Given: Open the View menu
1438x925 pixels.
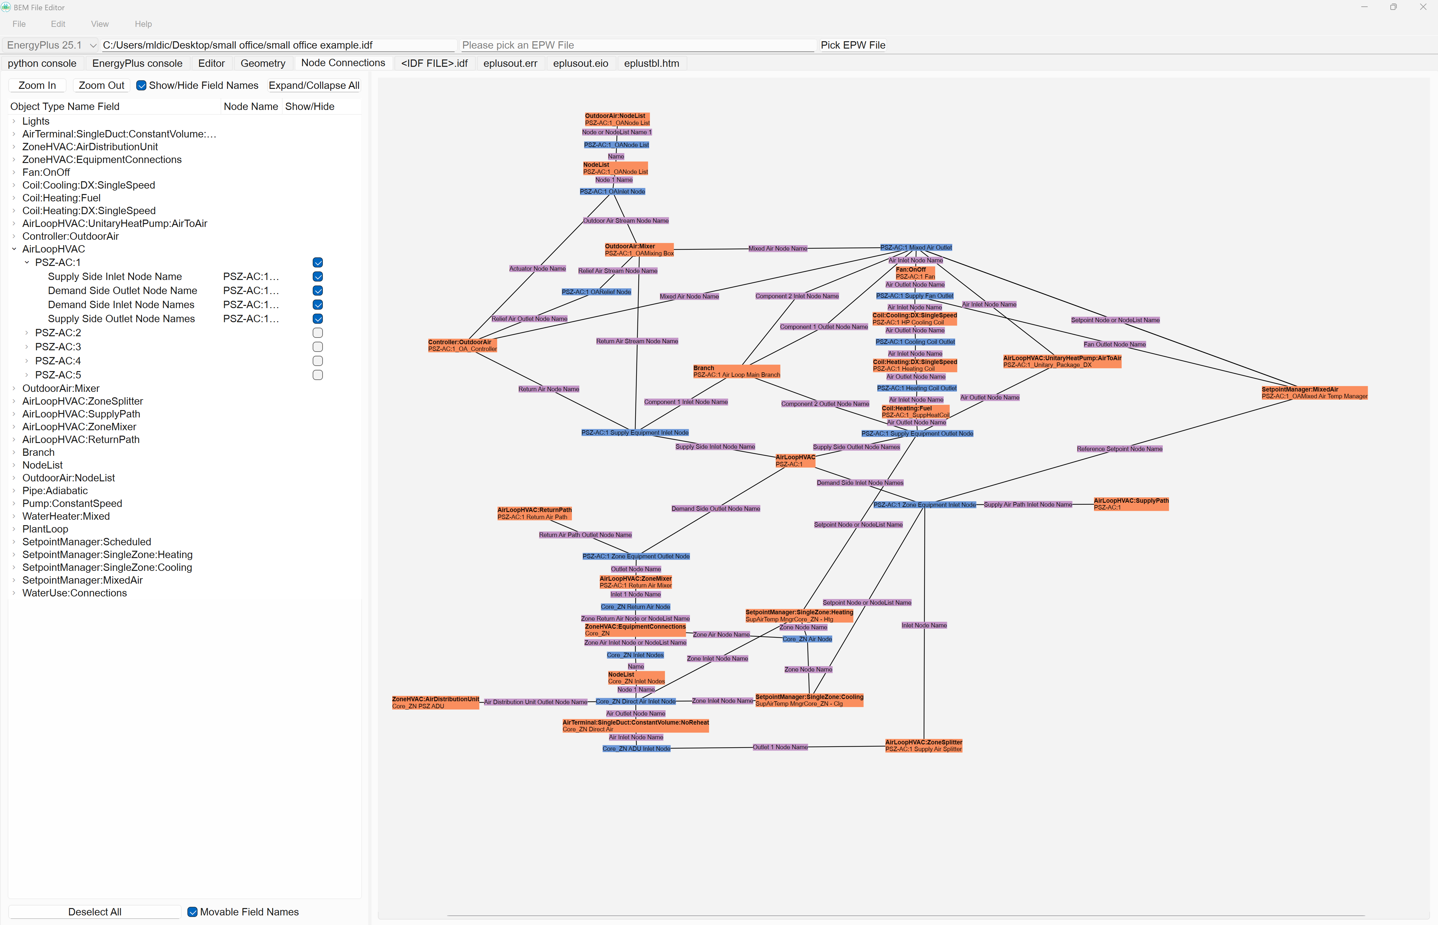Looking at the screenshot, I should point(100,24).
